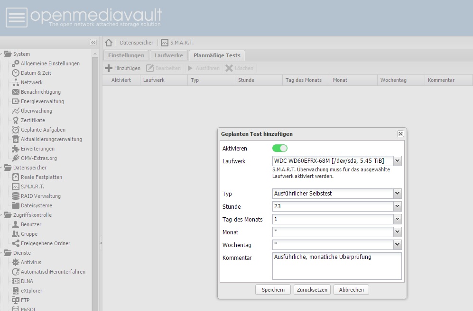Open Antivirus bug icon
This screenshot has width=473, height=311.
tap(16, 262)
